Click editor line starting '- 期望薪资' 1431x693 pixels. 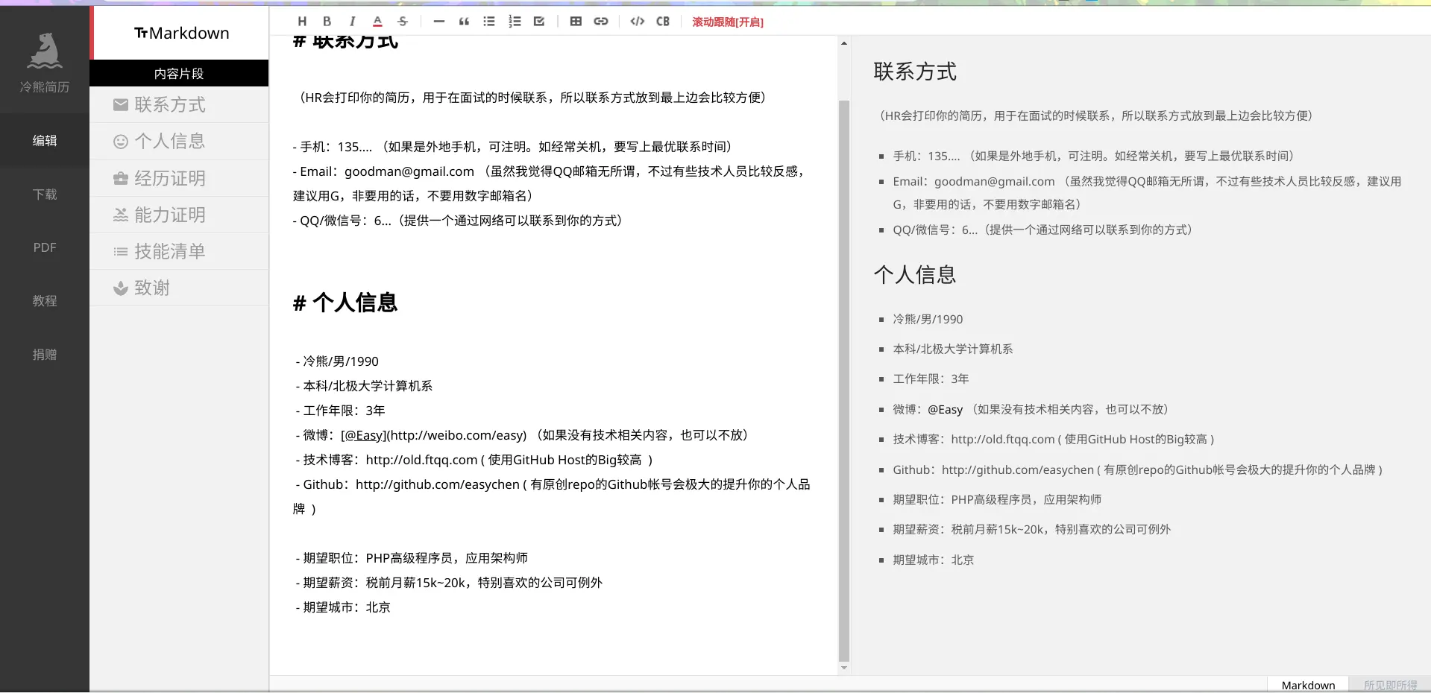449,583
